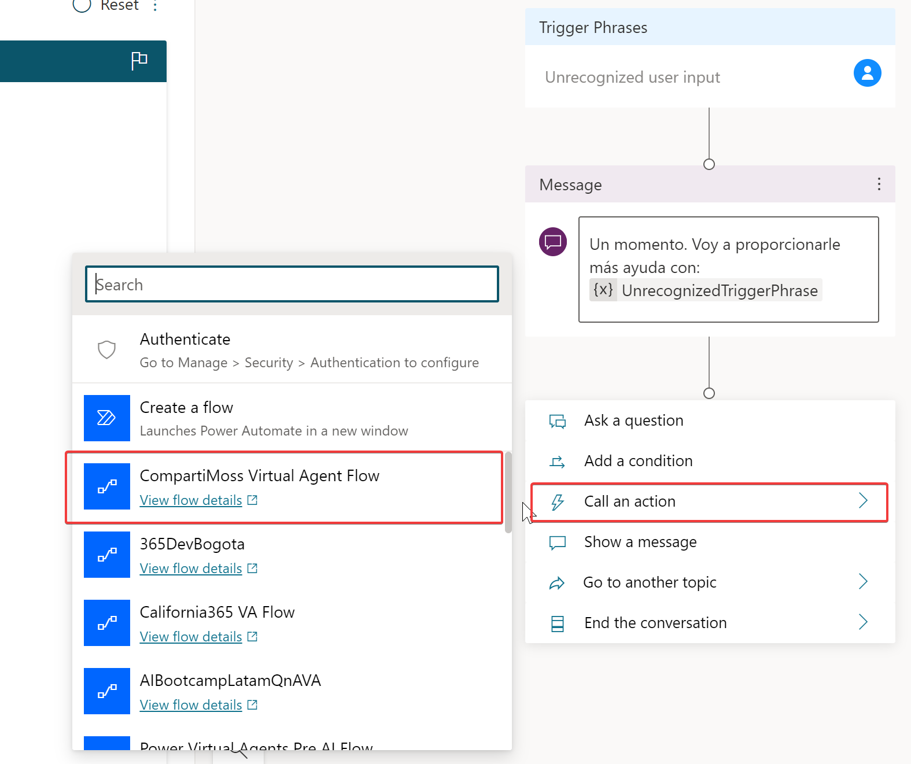Viewport: 911px width, 764px height.
Task: Click the Authenticate shield icon
Action: pos(107,349)
